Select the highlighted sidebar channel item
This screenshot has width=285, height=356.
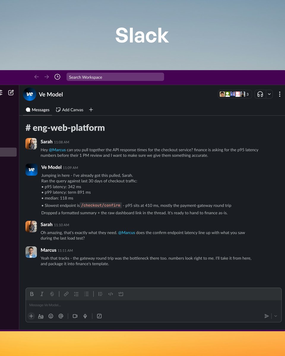[x=8, y=152]
